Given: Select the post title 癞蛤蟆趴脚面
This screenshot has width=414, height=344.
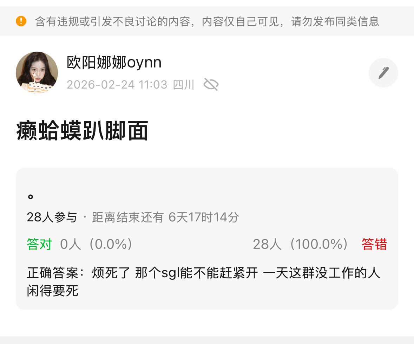Looking at the screenshot, I should pos(82,130).
